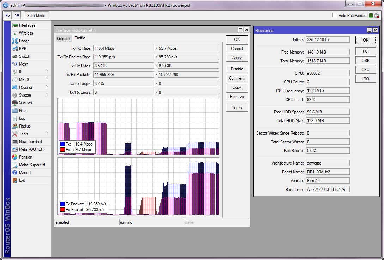This screenshot has width=384, height=260.
Task: Toggle Safe Mode button
Action: click(36, 16)
